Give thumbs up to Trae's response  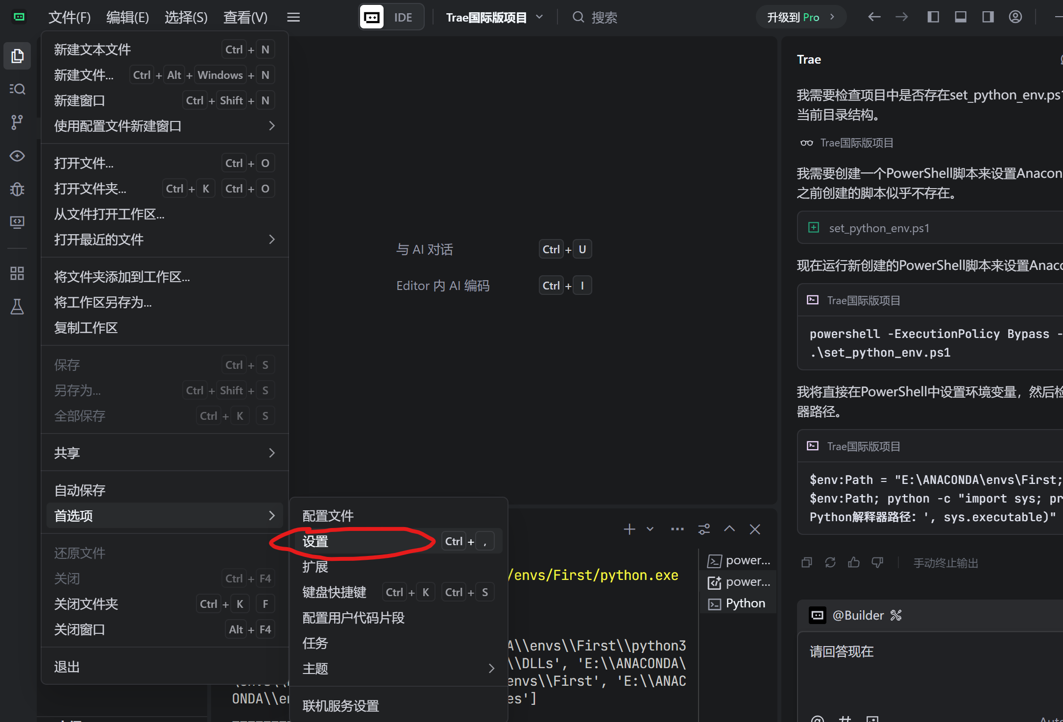click(854, 562)
